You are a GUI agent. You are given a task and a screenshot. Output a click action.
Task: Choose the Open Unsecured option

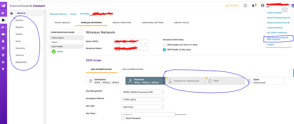265,81
